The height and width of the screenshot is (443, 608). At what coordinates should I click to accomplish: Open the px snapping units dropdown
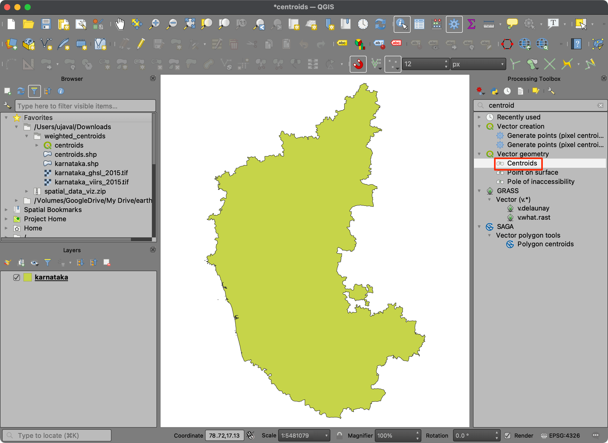[x=478, y=64]
